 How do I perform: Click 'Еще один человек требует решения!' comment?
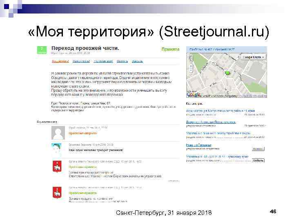(x=96, y=150)
